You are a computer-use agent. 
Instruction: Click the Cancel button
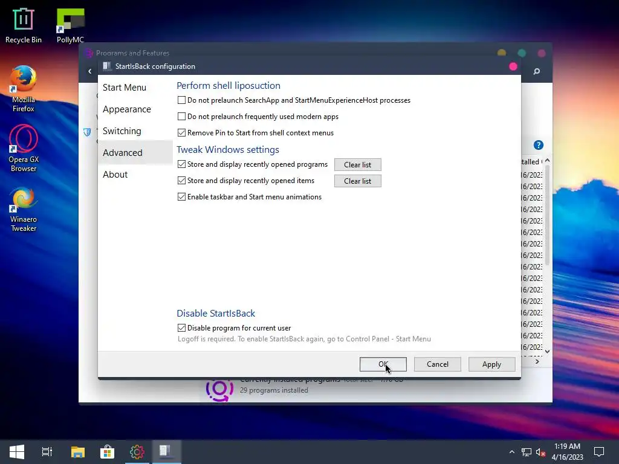[x=438, y=364]
